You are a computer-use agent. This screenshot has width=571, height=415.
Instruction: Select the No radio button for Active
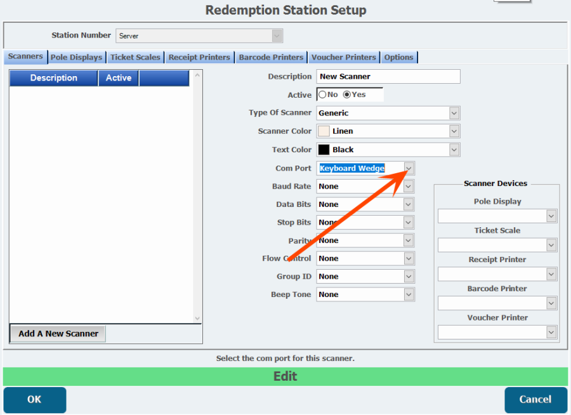[x=322, y=95]
